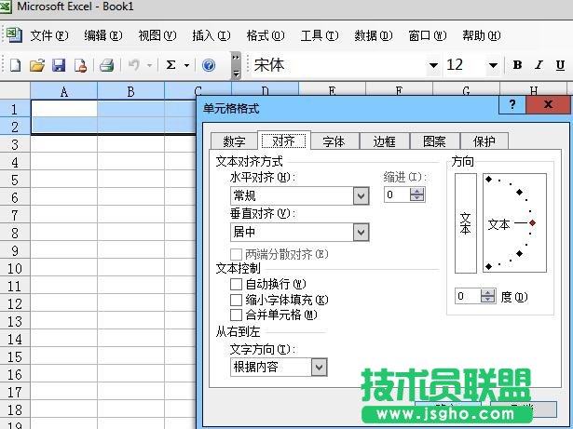The height and width of the screenshot is (429, 573).
Task: Click the indent value field
Action: click(397, 194)
